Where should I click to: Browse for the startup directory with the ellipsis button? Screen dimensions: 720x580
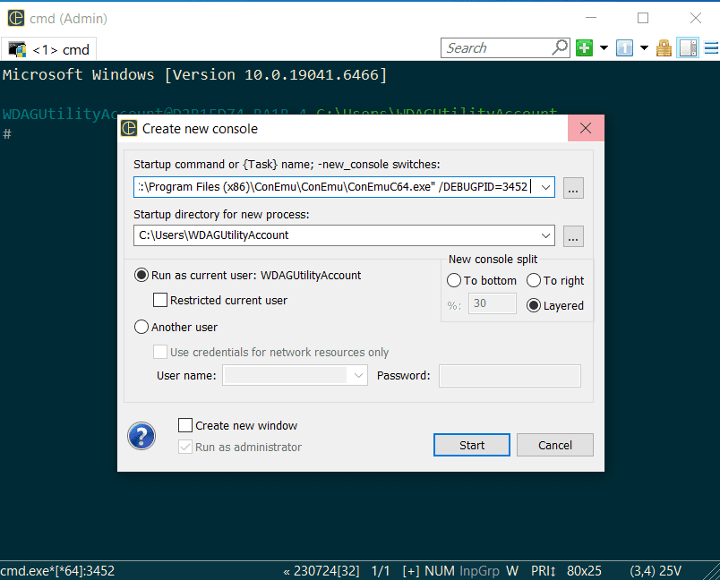[573, 236]
